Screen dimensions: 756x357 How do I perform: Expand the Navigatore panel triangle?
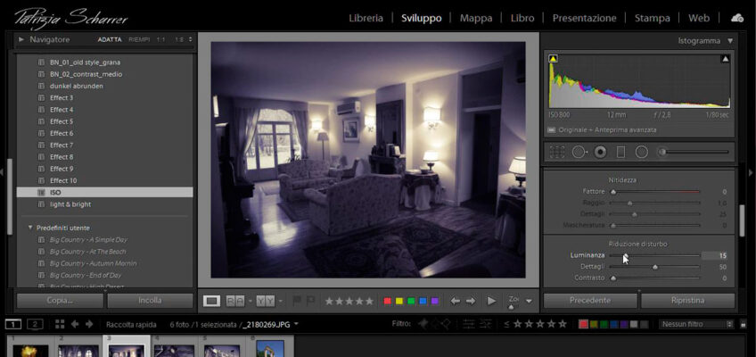click(21, 39)
